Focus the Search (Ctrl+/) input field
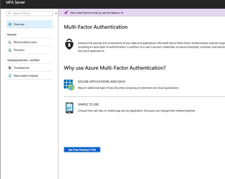The image size is (225, 179). 29,13
